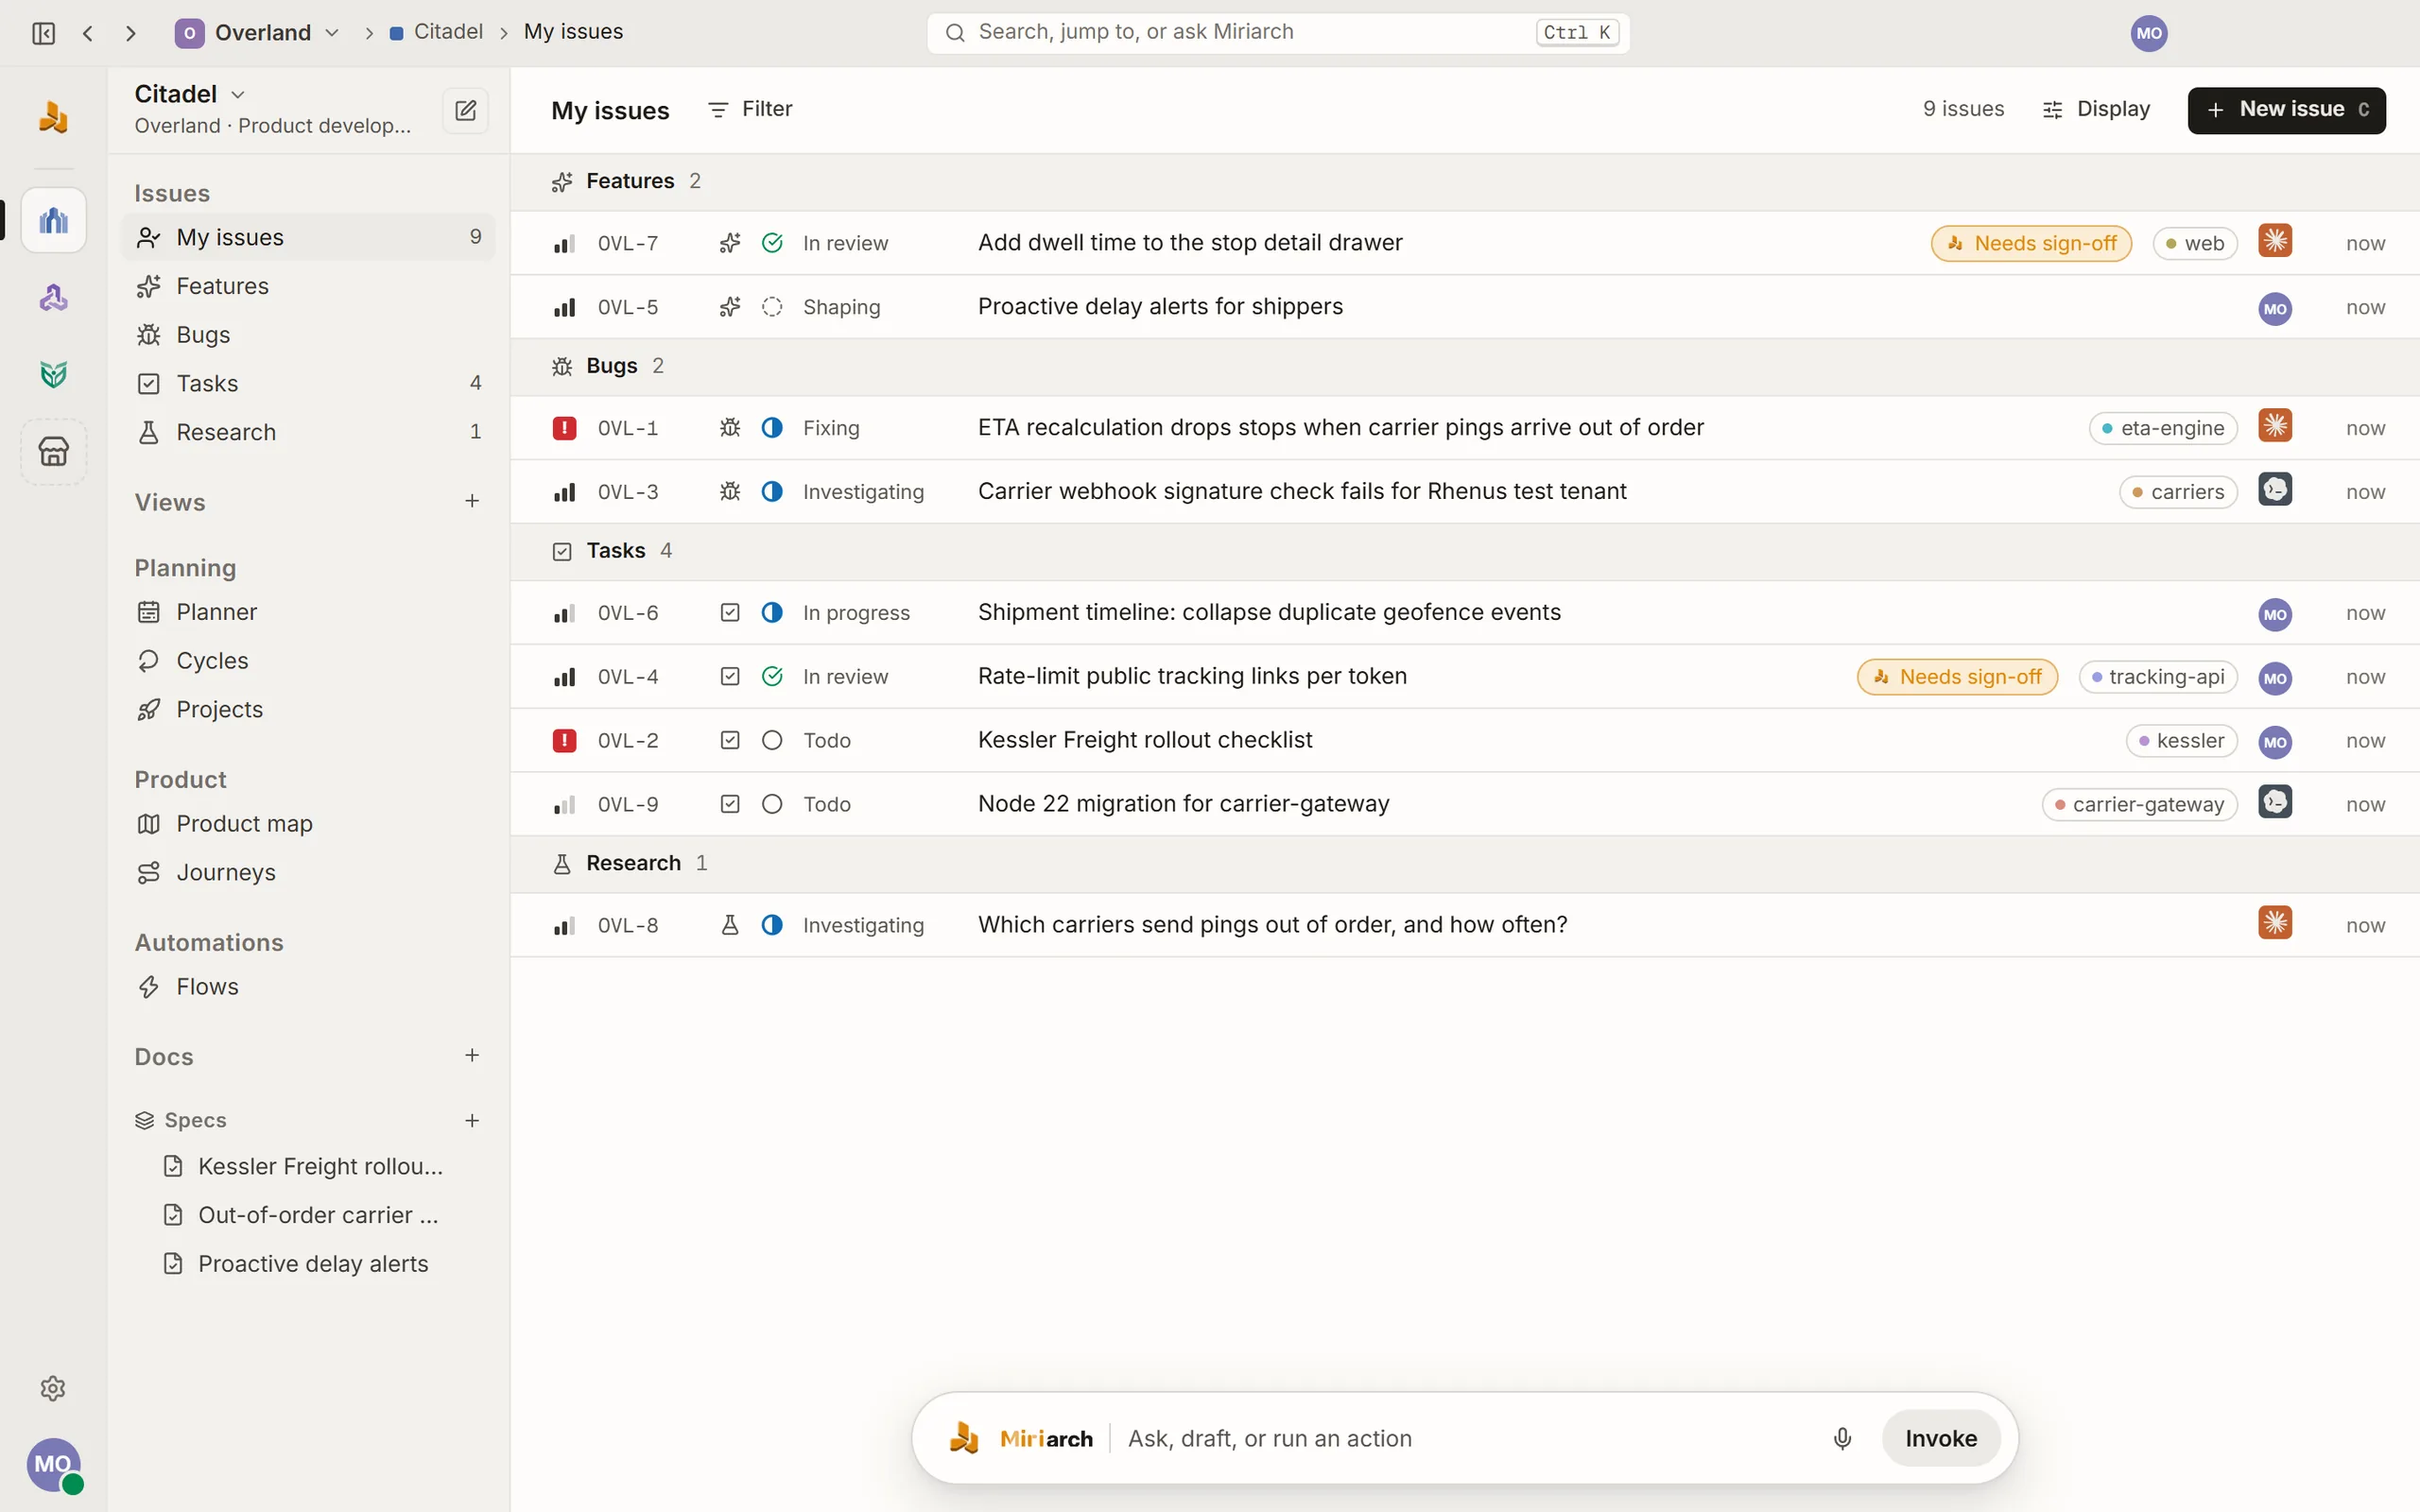Open the marketplace store icon in the rail
This screenshot has width=2420, height=1512.
point(54,451)
